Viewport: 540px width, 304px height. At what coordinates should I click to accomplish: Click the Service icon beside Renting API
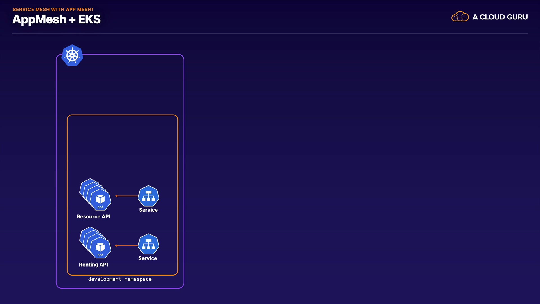pyautogui.click(x=148, y=244)
